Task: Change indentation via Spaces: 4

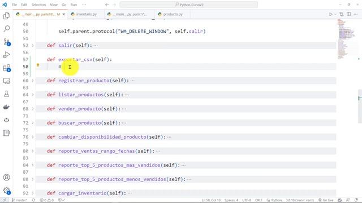Action: pyautogui.click(x=231, y=200)
